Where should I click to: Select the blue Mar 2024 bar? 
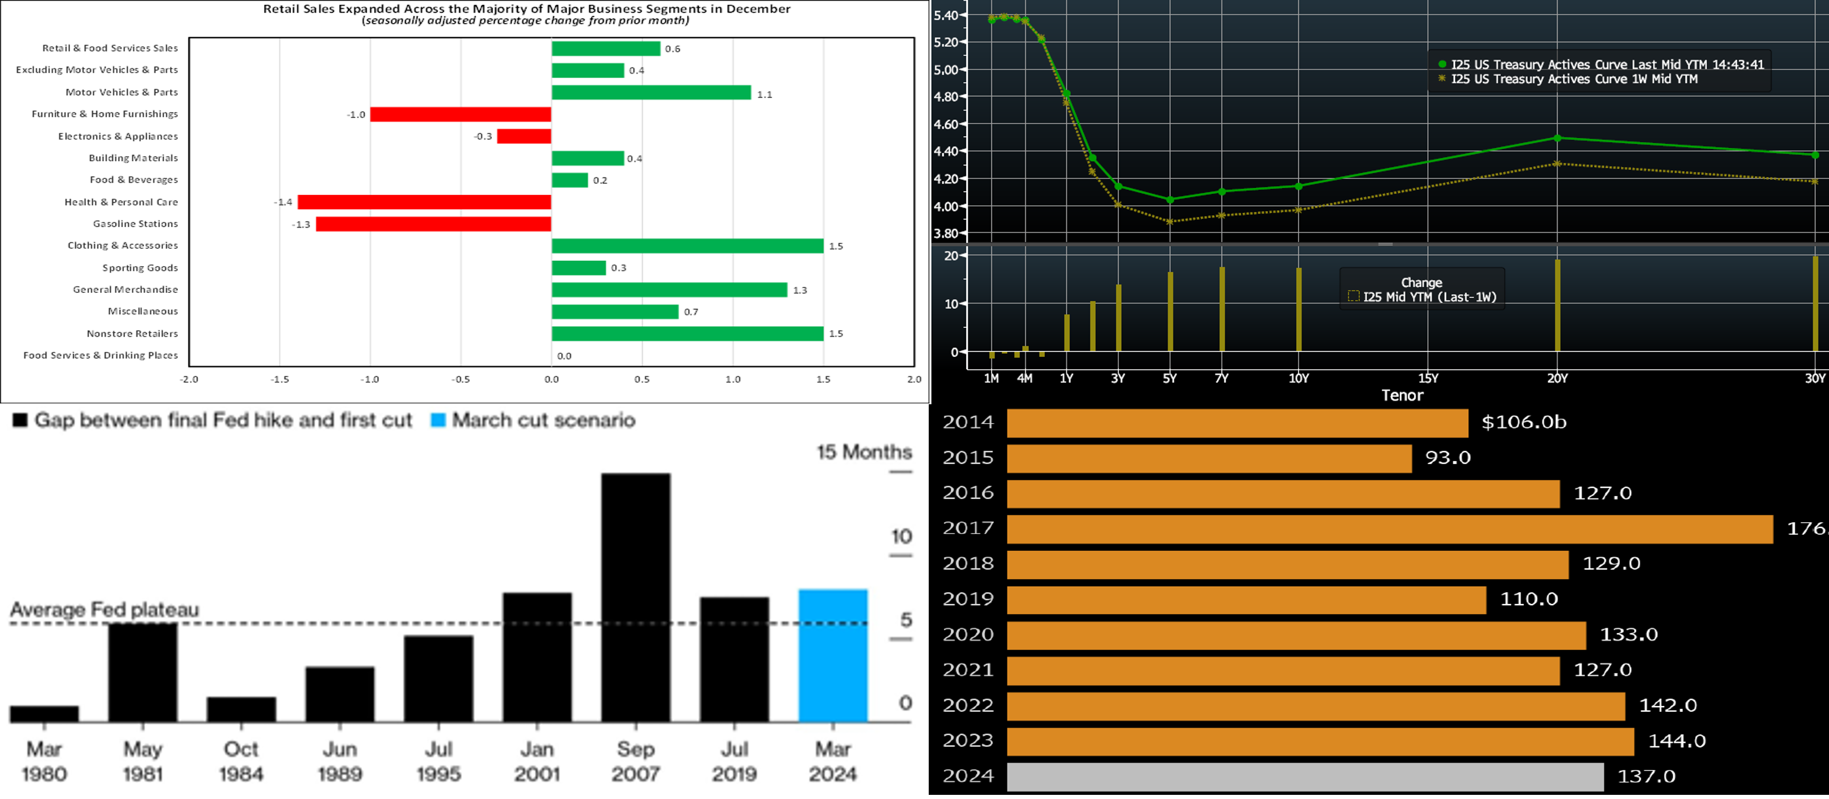(832, 655)
